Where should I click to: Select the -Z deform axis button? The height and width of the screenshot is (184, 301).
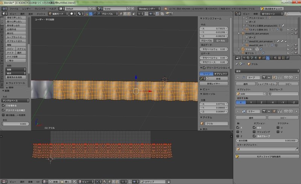tap(293, 102)
